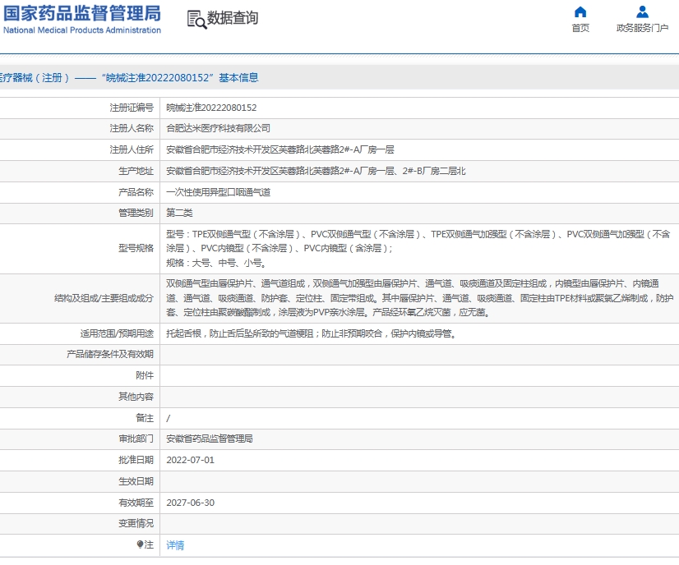The image size is (679, 565).
Task: Click the approval date 2022-07-01
Action: pos(190,460)
